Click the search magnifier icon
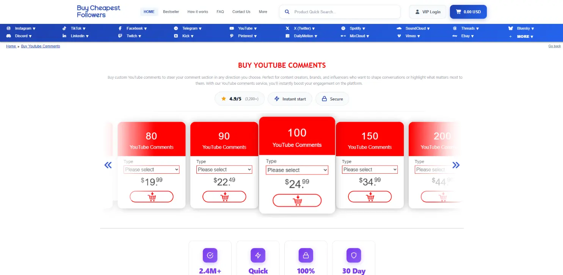 pos(287,12)
